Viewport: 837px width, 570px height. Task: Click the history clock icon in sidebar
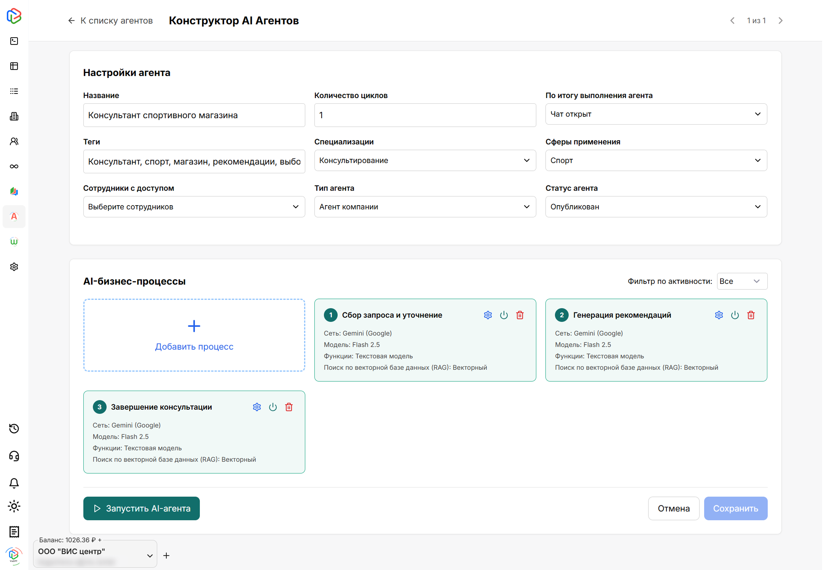click(14, 429)
